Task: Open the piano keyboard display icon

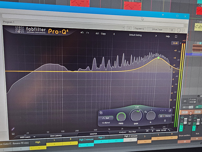Action: tap(13, 133)
